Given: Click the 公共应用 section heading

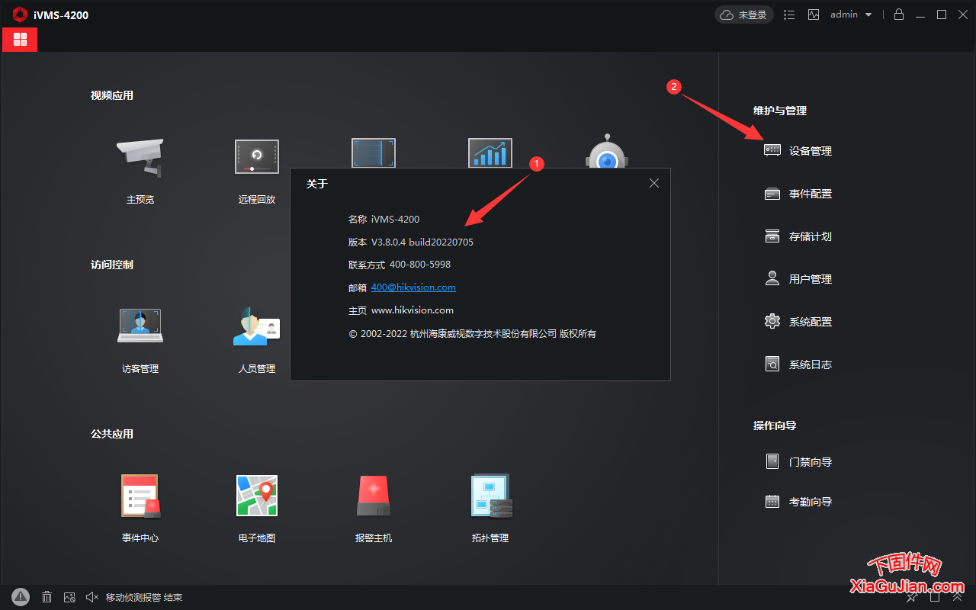Looking at the screenshot, I should click(112, 434).
